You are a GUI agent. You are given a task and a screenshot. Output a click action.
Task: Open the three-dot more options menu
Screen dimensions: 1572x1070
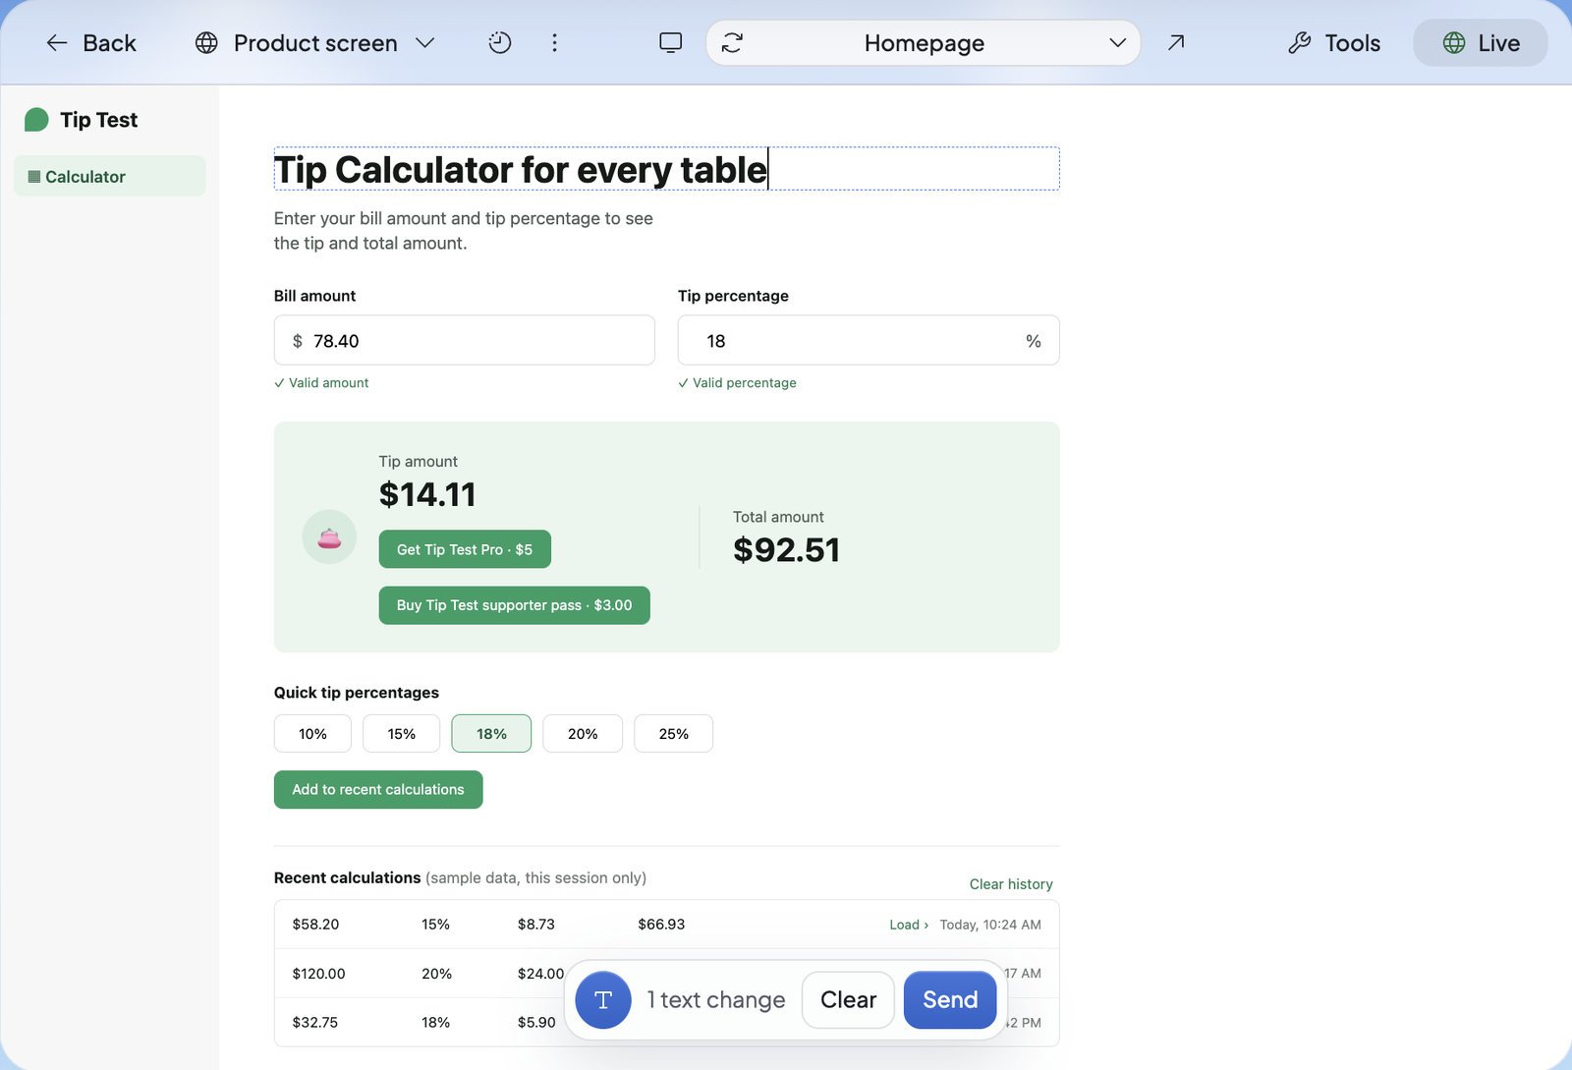(554, 43)
